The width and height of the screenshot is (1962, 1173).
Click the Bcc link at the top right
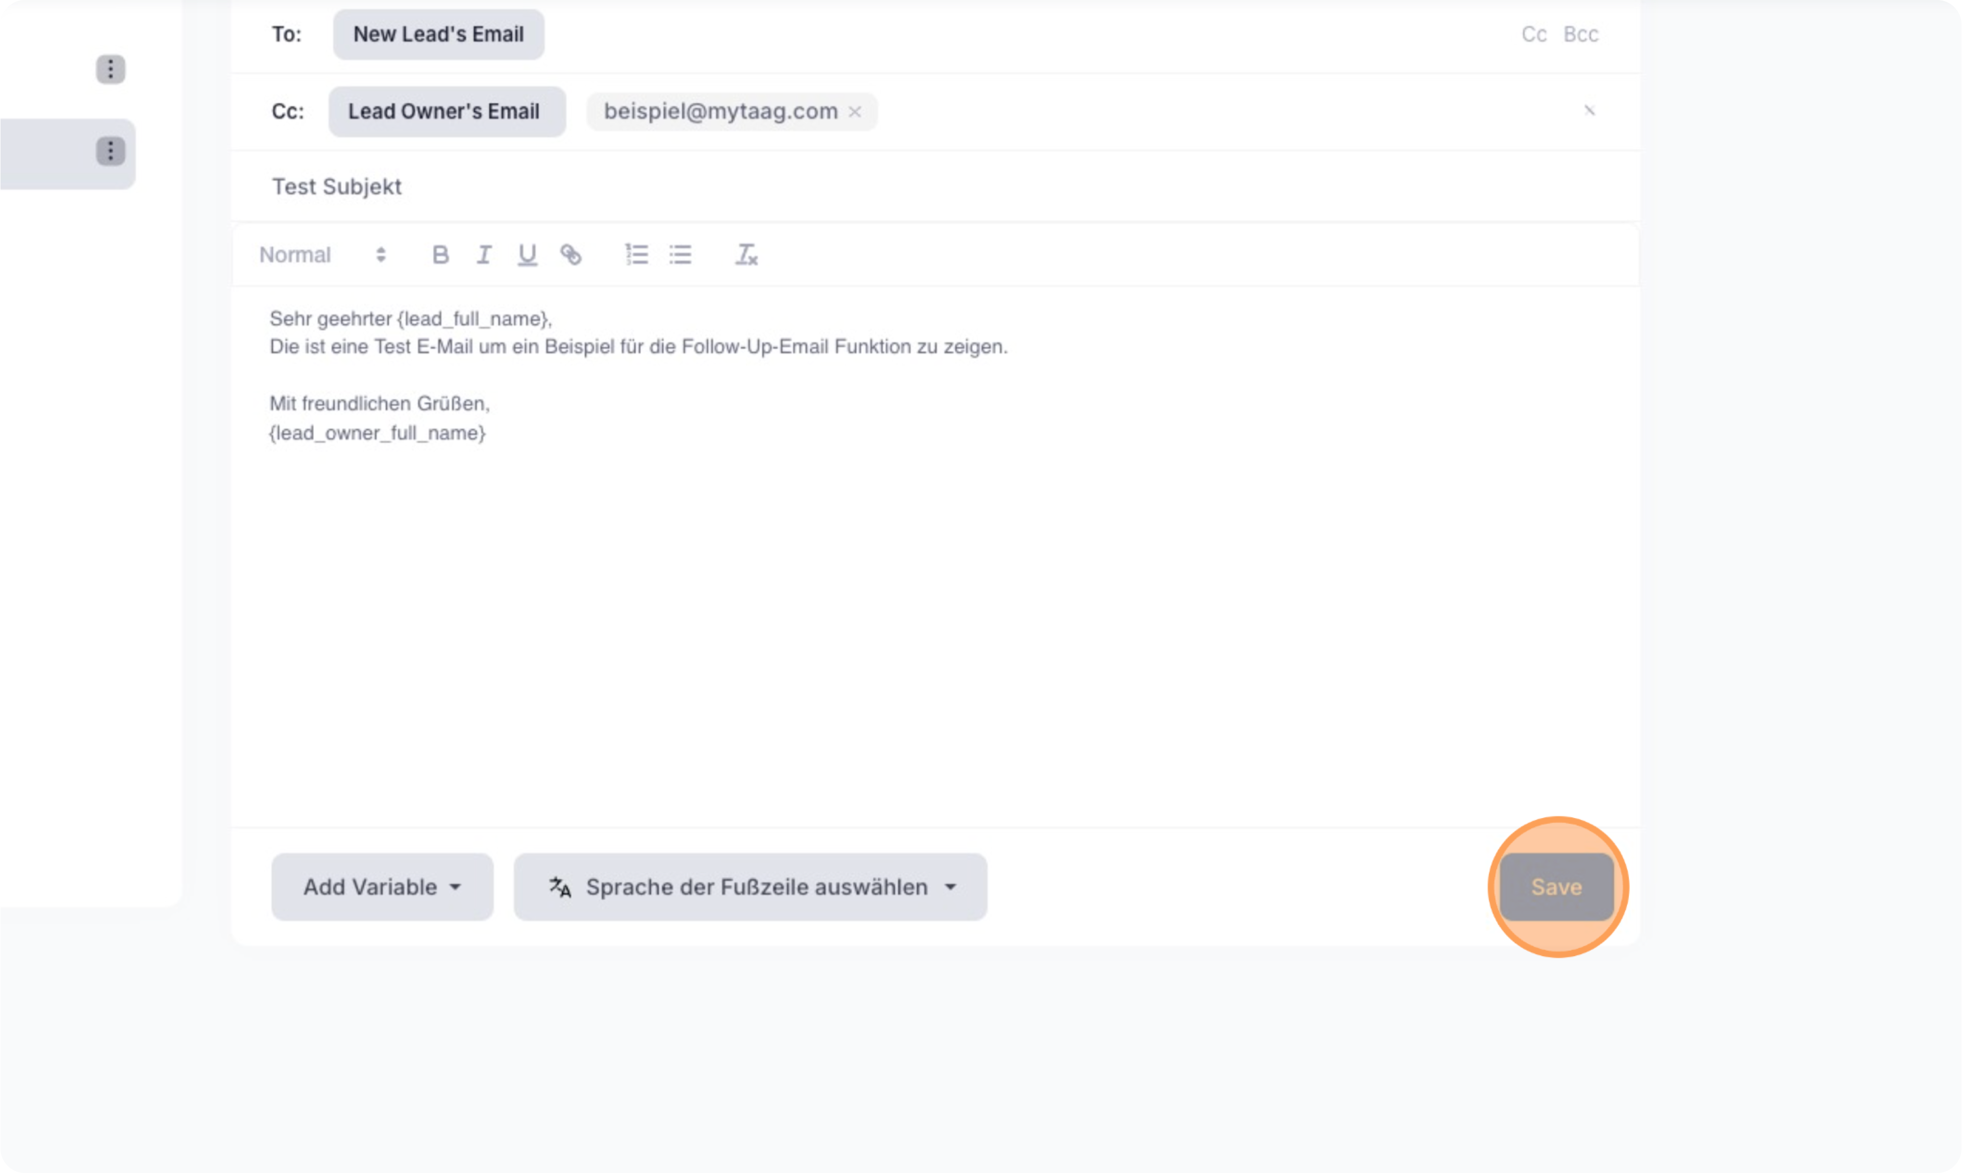pyautogui.click(x=1581, y=34)
